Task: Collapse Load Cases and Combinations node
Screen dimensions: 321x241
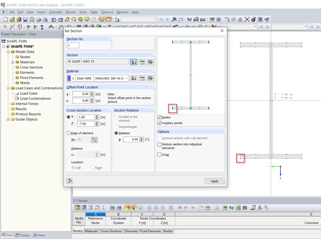Action: pos(8,88)
